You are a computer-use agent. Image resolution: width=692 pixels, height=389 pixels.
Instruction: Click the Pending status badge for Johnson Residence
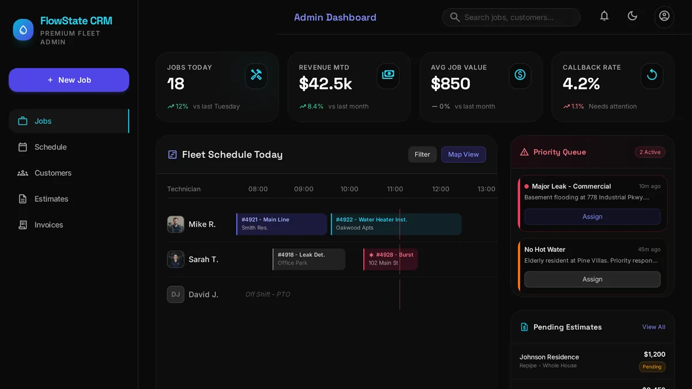pyautogui.click(x=652, y=367)
